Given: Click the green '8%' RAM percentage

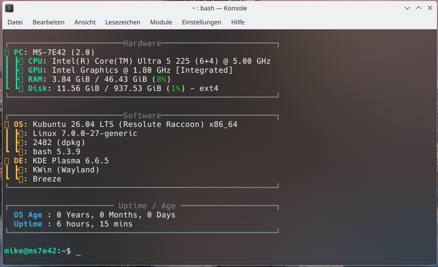Looking at the screenshot, I should [x=161, y=79].
